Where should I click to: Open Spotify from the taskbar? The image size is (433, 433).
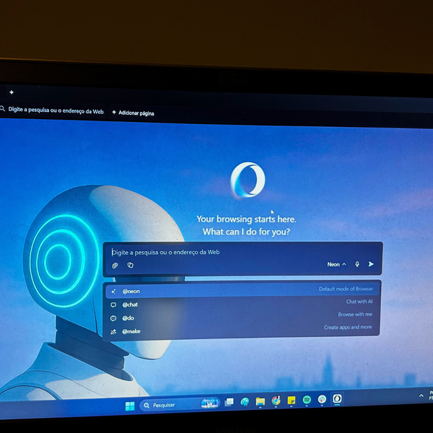point(307,400)
